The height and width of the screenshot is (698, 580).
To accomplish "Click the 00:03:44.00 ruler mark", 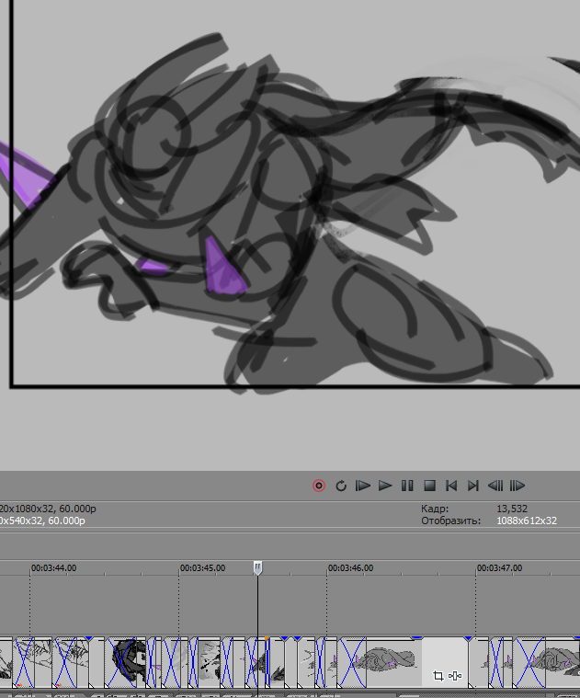I will coord(54,568).
